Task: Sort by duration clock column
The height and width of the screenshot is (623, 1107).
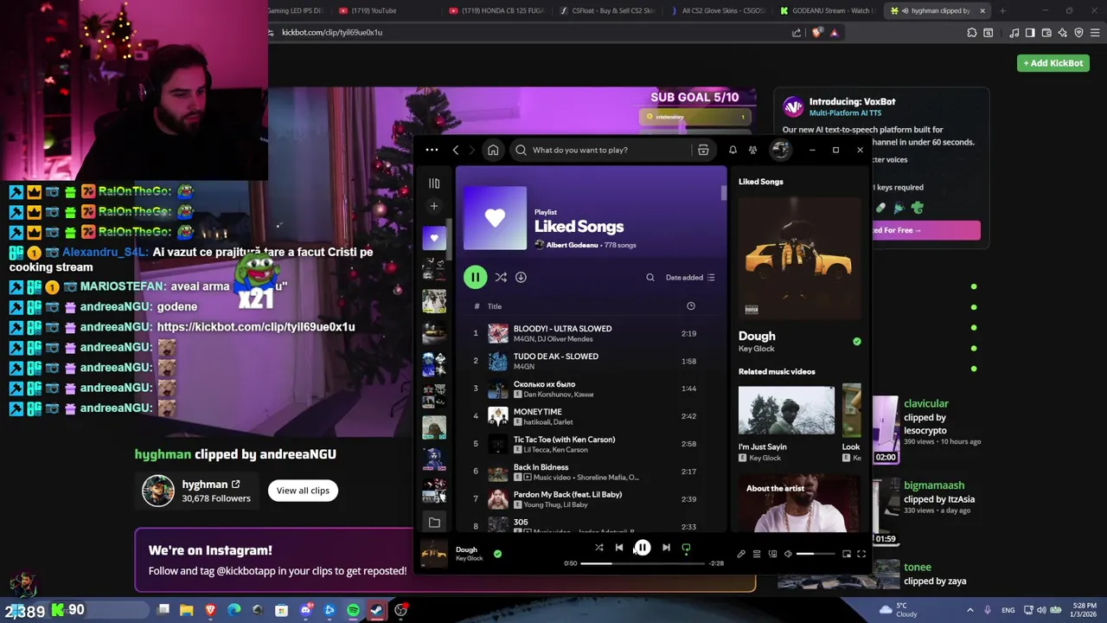Action: click(690, 306)
